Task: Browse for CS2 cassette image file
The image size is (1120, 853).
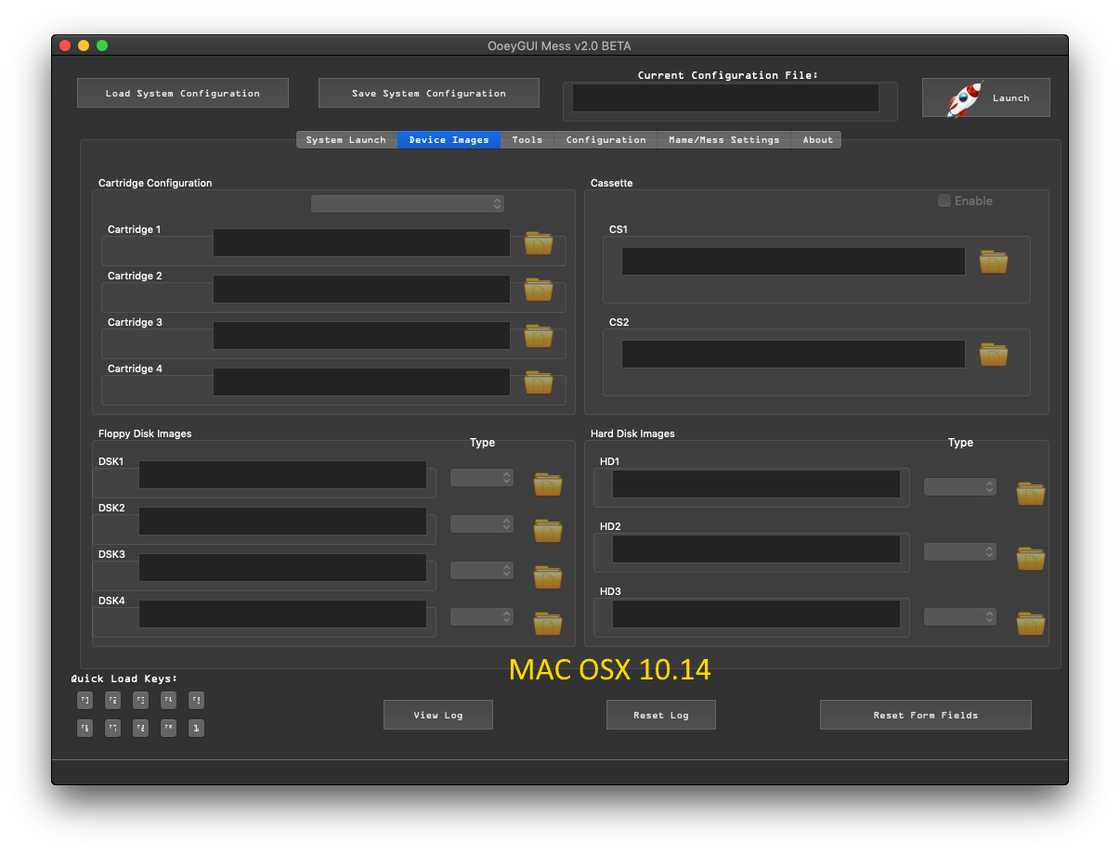Action: (993, 355)
